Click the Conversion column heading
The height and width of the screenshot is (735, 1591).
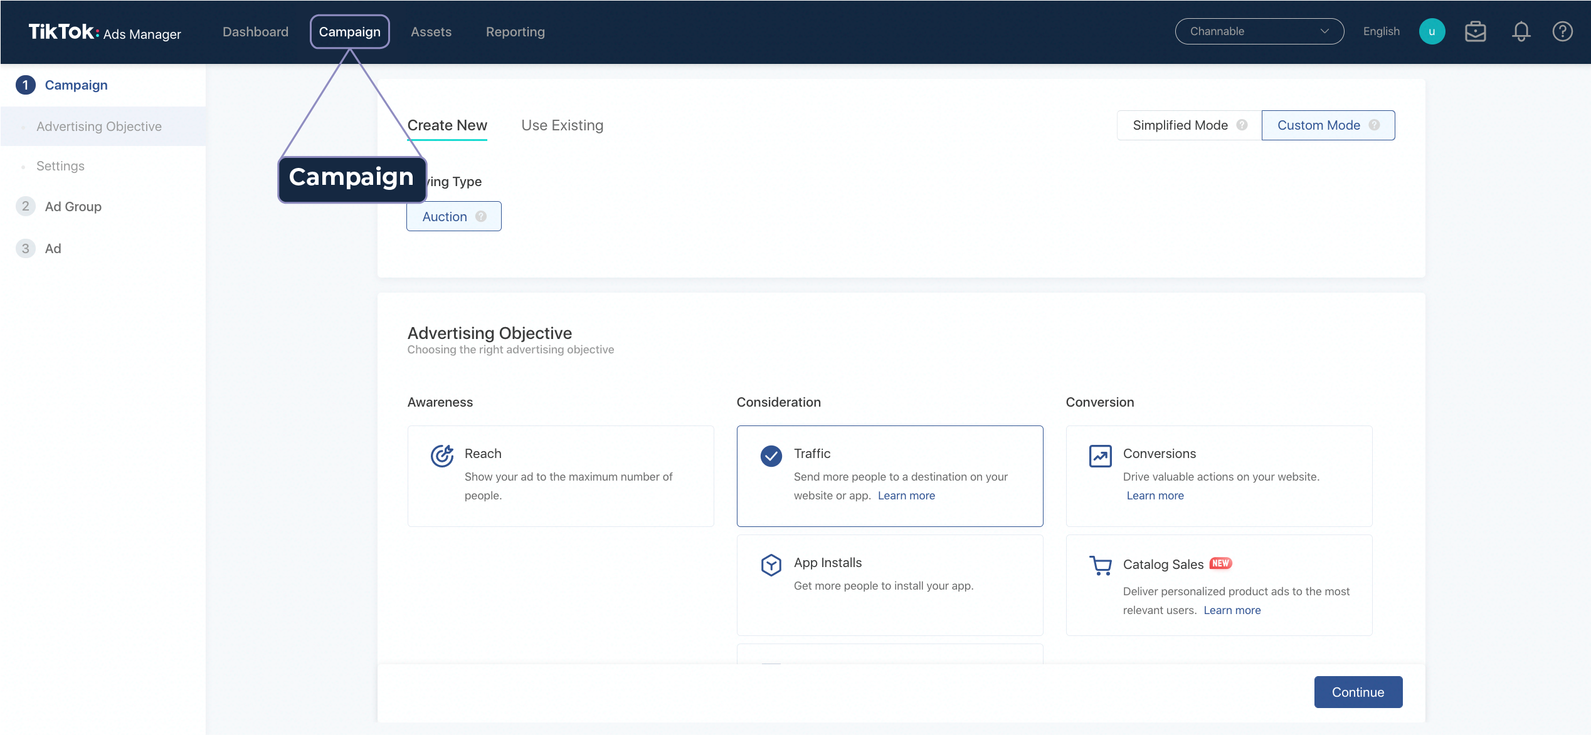coord(1100,402)
